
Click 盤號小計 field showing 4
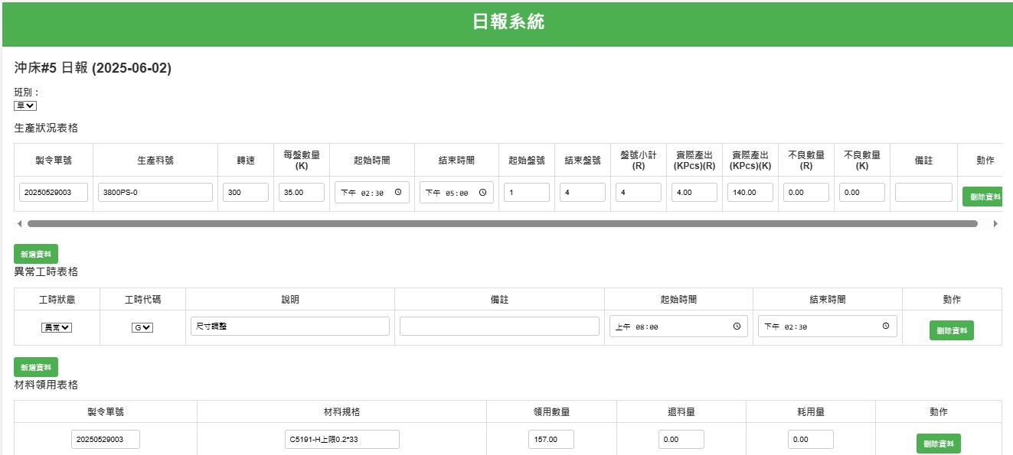pyautogui.click(x=639, y=193)
